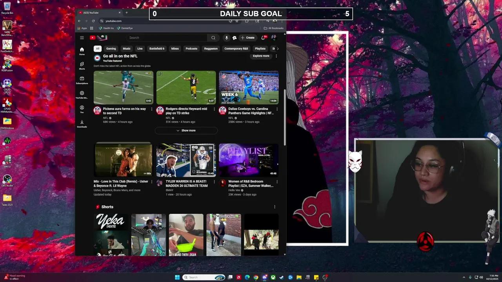
Task: Open more options for Tyler Warren video
Action: tap(214, 182)
